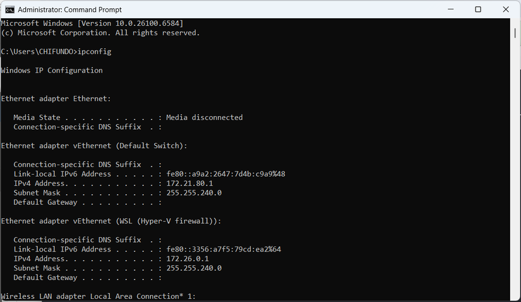Click the IPv6 address ending in ea2%64
This screenshot has height=302, width=521.
pyautogui.click(x=224, y=249)
